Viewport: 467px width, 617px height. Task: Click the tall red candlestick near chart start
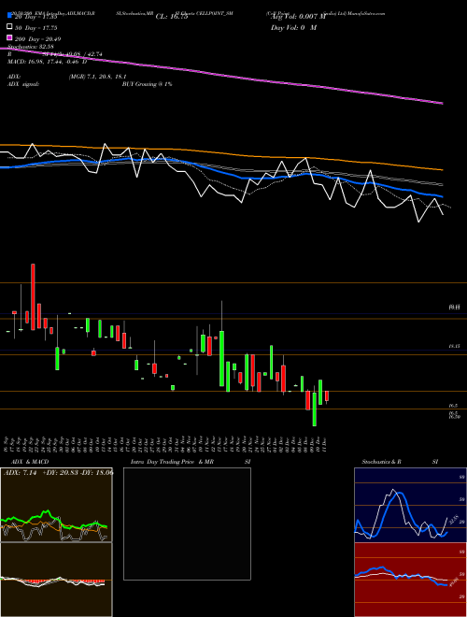pyautogui.click(x=33, y=296)
